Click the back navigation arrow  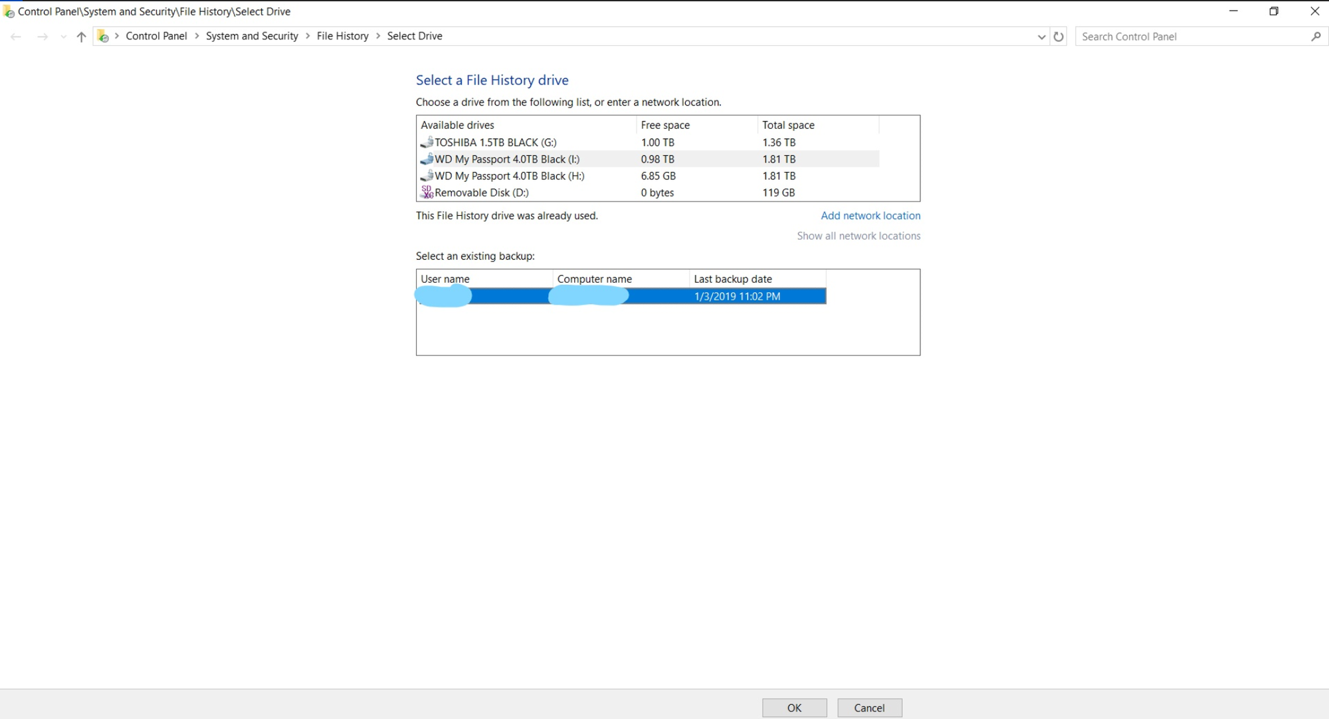pyautogui.click(x=16, y=37)
